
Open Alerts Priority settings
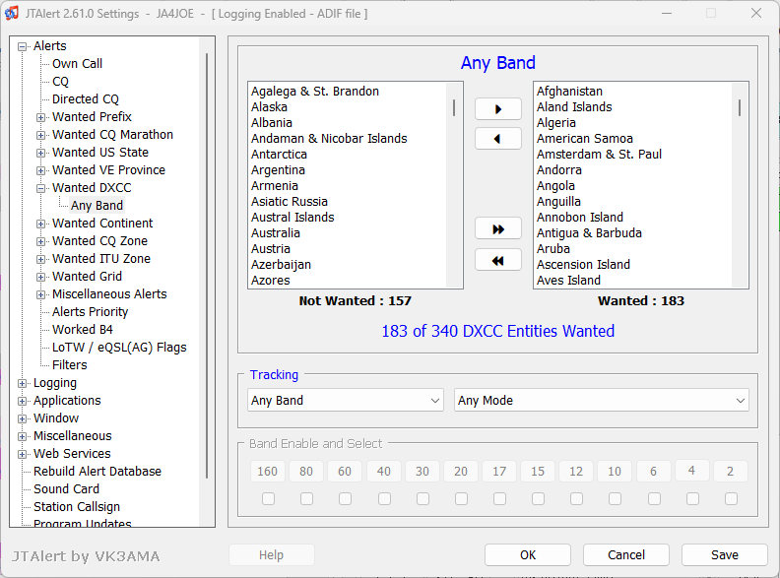click(x=90, y=312)
